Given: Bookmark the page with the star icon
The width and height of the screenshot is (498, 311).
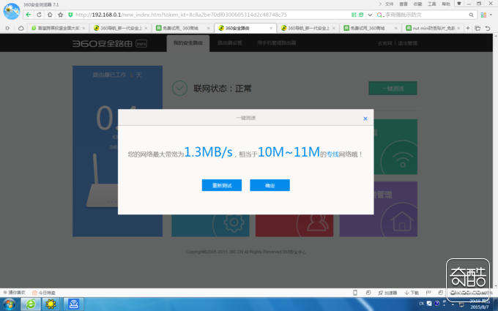Looking at the screenshot, I should coord(60,15).
